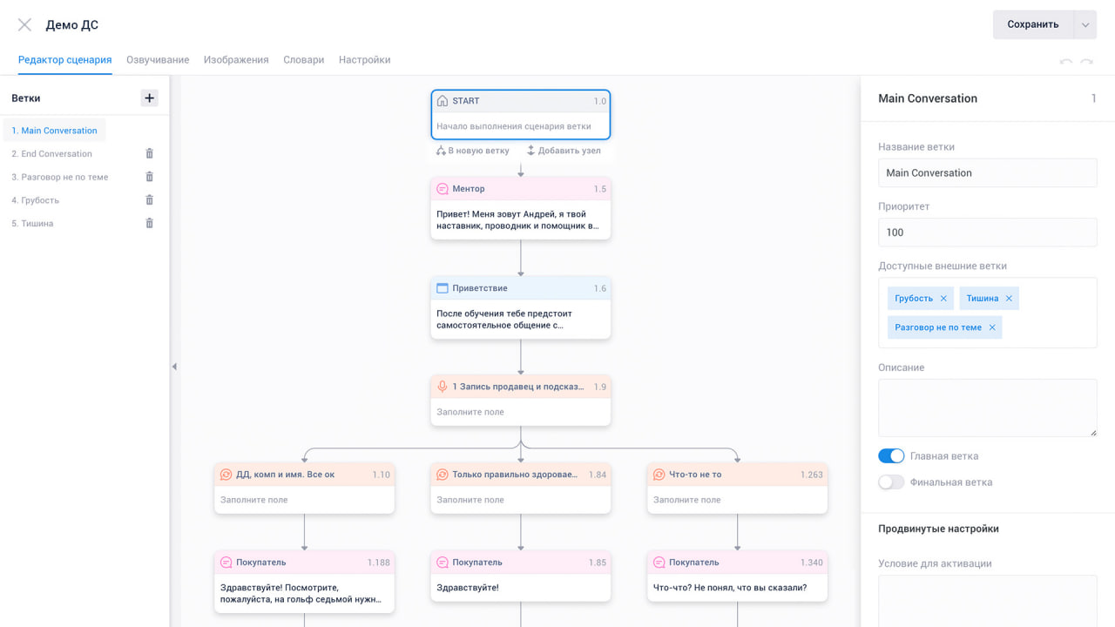Screen dimensions: 1115x627
Task: Switch to the Озвучивание tab
Action: pos(158,60)
